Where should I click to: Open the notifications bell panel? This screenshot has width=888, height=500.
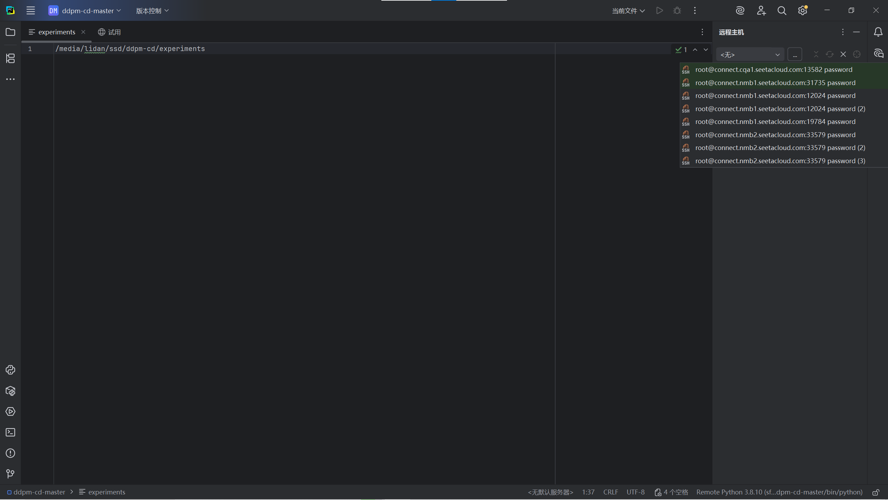878,32
